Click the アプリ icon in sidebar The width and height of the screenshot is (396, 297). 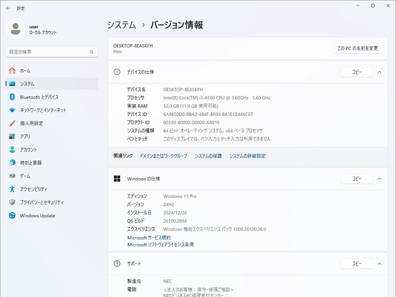tap(12, 137)
